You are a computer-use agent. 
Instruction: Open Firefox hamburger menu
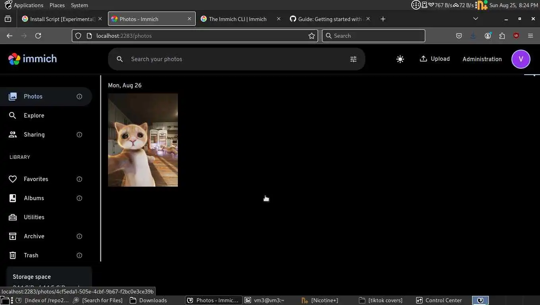click(x=530, y=36)
